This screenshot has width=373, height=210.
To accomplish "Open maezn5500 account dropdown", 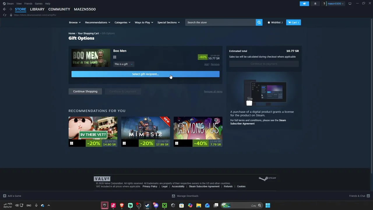I will coord(335,3).
